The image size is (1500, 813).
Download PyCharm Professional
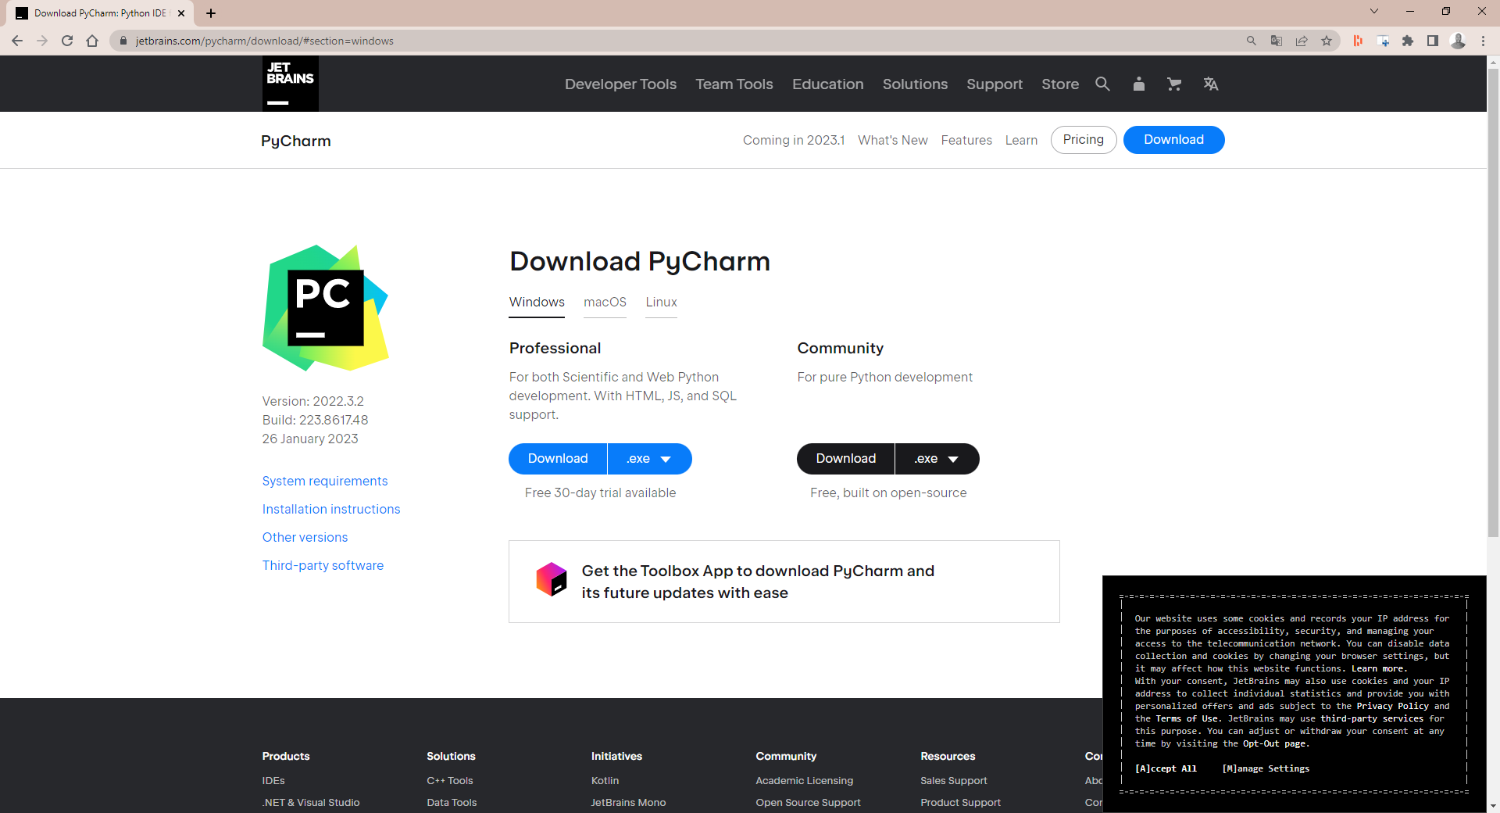coord(558,459)
